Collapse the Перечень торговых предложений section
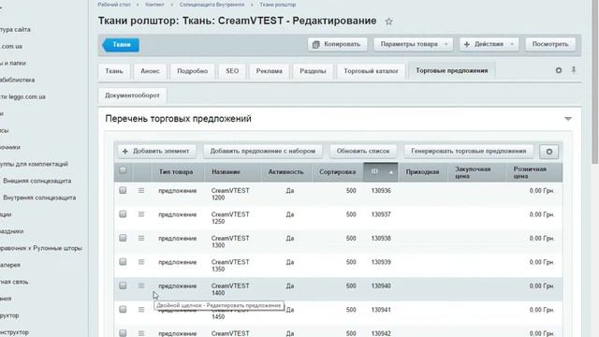599x337 pixels. [x=568, y=119]
